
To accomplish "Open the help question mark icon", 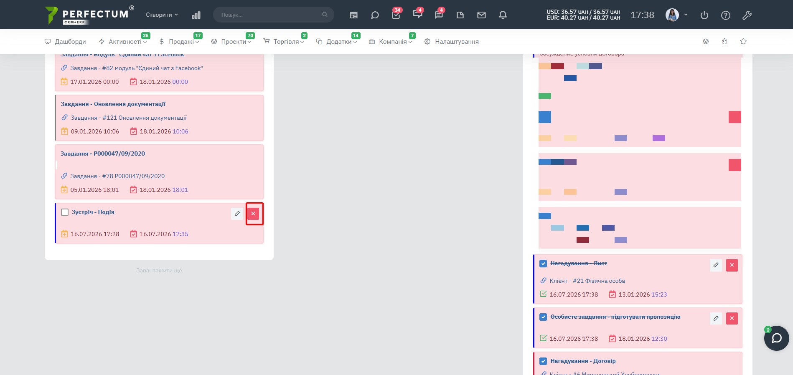I will click(x=726, y=15).
